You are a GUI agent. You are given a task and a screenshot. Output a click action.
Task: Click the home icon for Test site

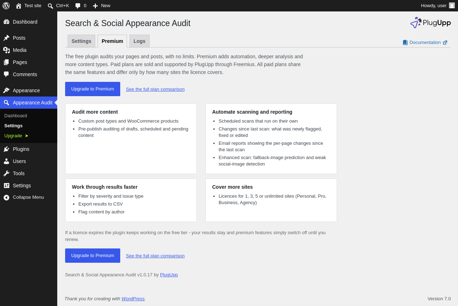pos(19,6)
